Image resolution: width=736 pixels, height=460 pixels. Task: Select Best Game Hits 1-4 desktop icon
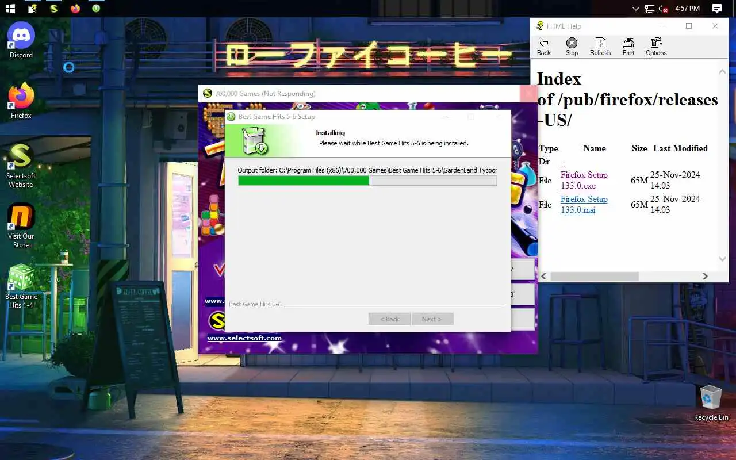tap(21, 286)
